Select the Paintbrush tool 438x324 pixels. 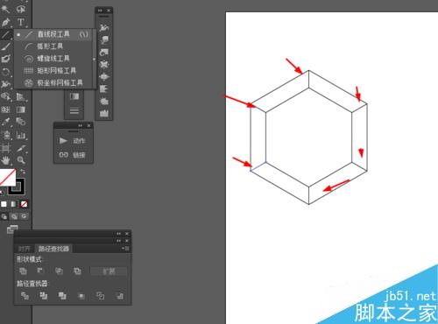(x=5, y=46)
